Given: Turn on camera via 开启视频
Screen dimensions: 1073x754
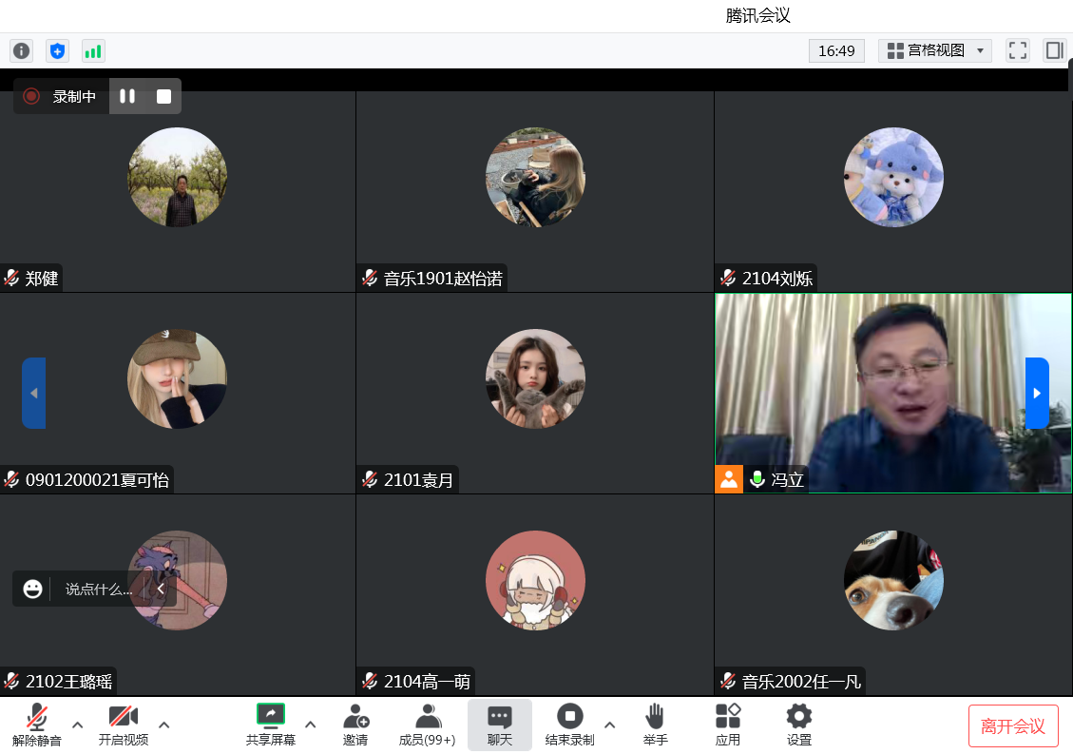Looking at the screenshot, I should 124,725.
